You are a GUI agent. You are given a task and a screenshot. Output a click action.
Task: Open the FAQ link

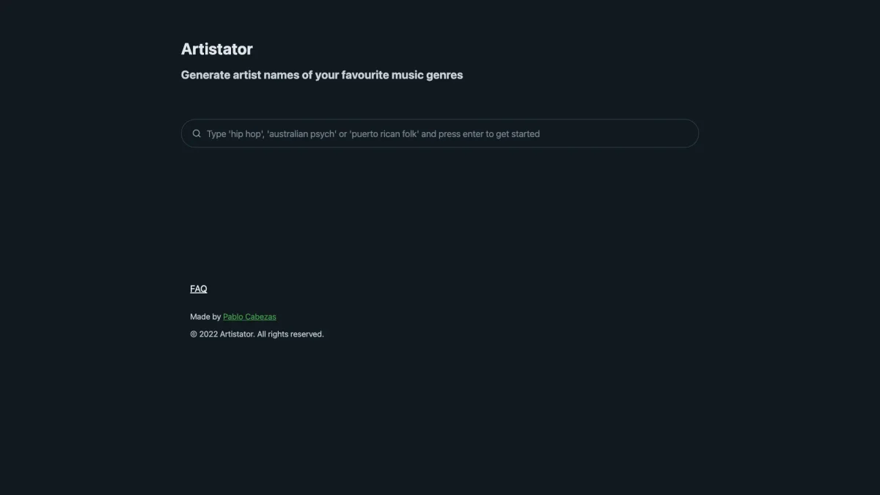[199, 289]
